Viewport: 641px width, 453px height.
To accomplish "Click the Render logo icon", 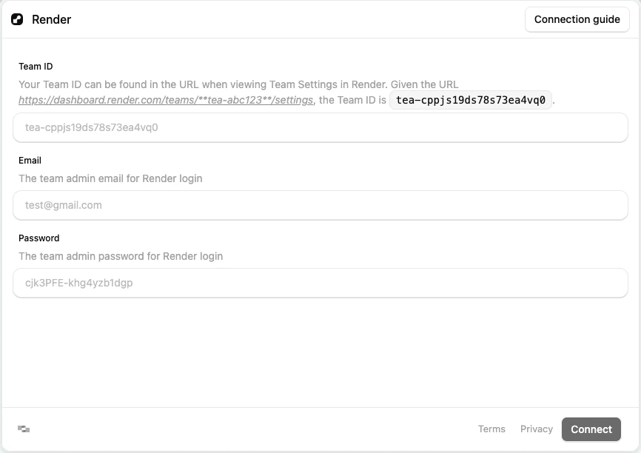I will (x=17, y=19).
